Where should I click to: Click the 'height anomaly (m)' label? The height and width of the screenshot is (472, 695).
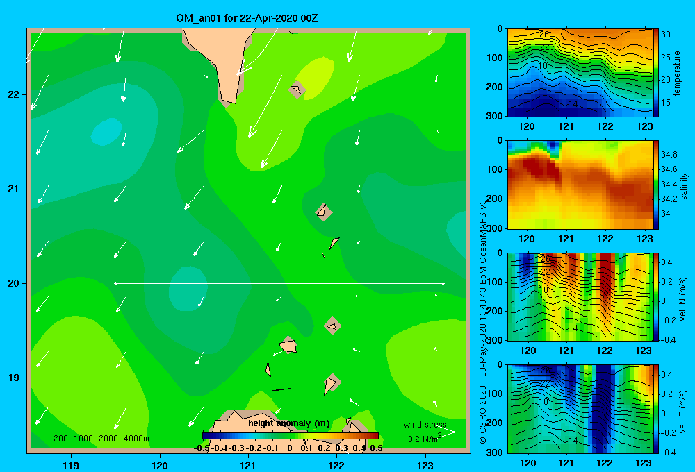click(x=289, y=423)
